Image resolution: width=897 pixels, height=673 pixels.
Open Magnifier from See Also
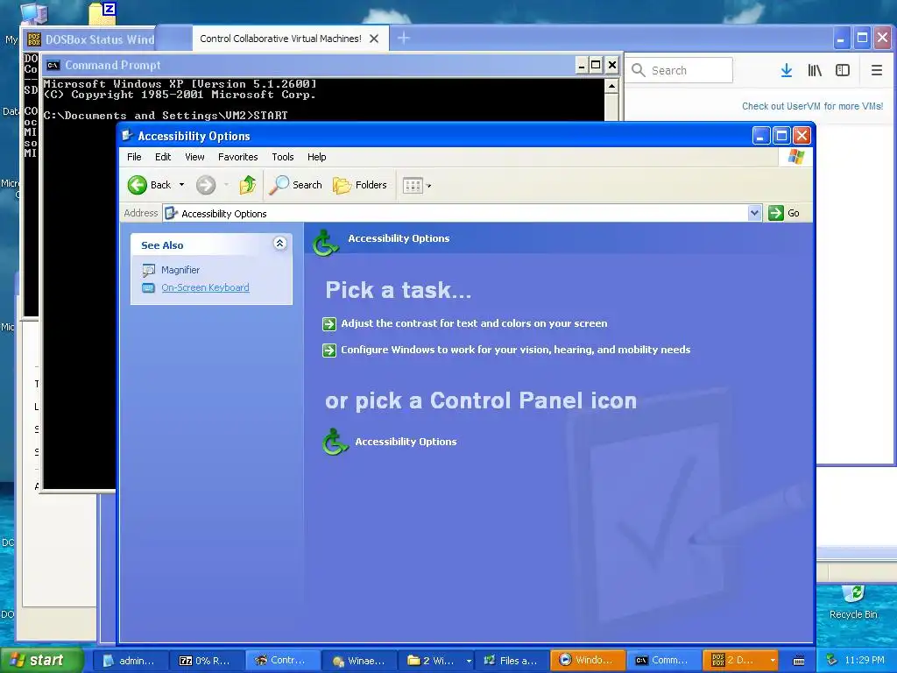180,270
